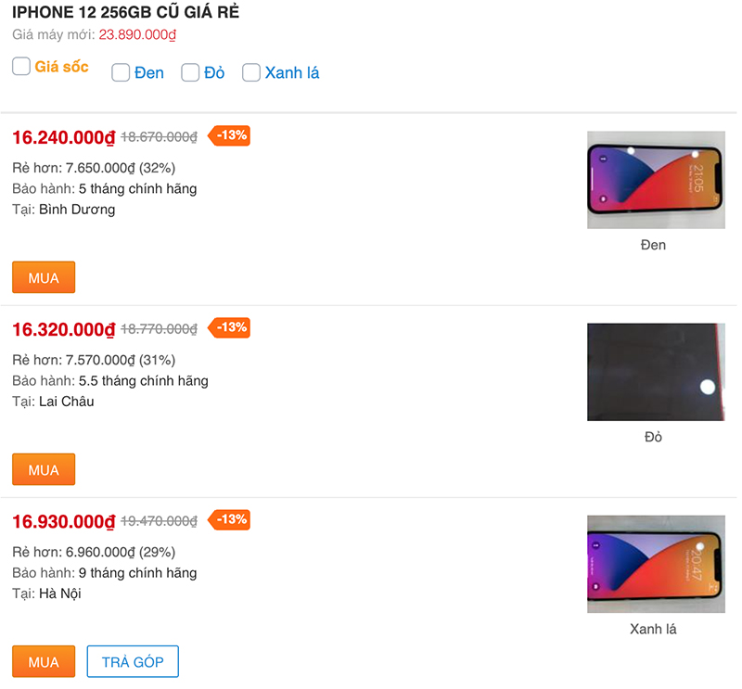The width and height of the screenshot is (742, 689).
Task: Click MUA on the Bình Dương listing
Action: [x=43, y=276]
